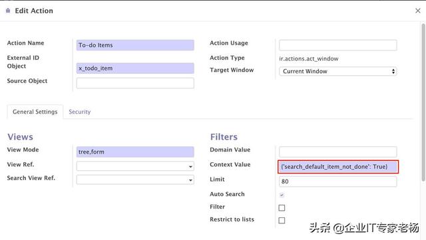
Task: Click the Views section heading
Action: 20,137
